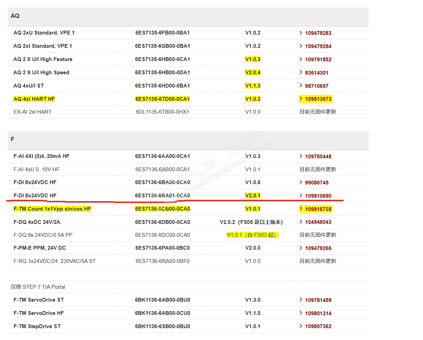
Task: Select F-TM StepDrive ST module name
Action: (x=37, y=326)
